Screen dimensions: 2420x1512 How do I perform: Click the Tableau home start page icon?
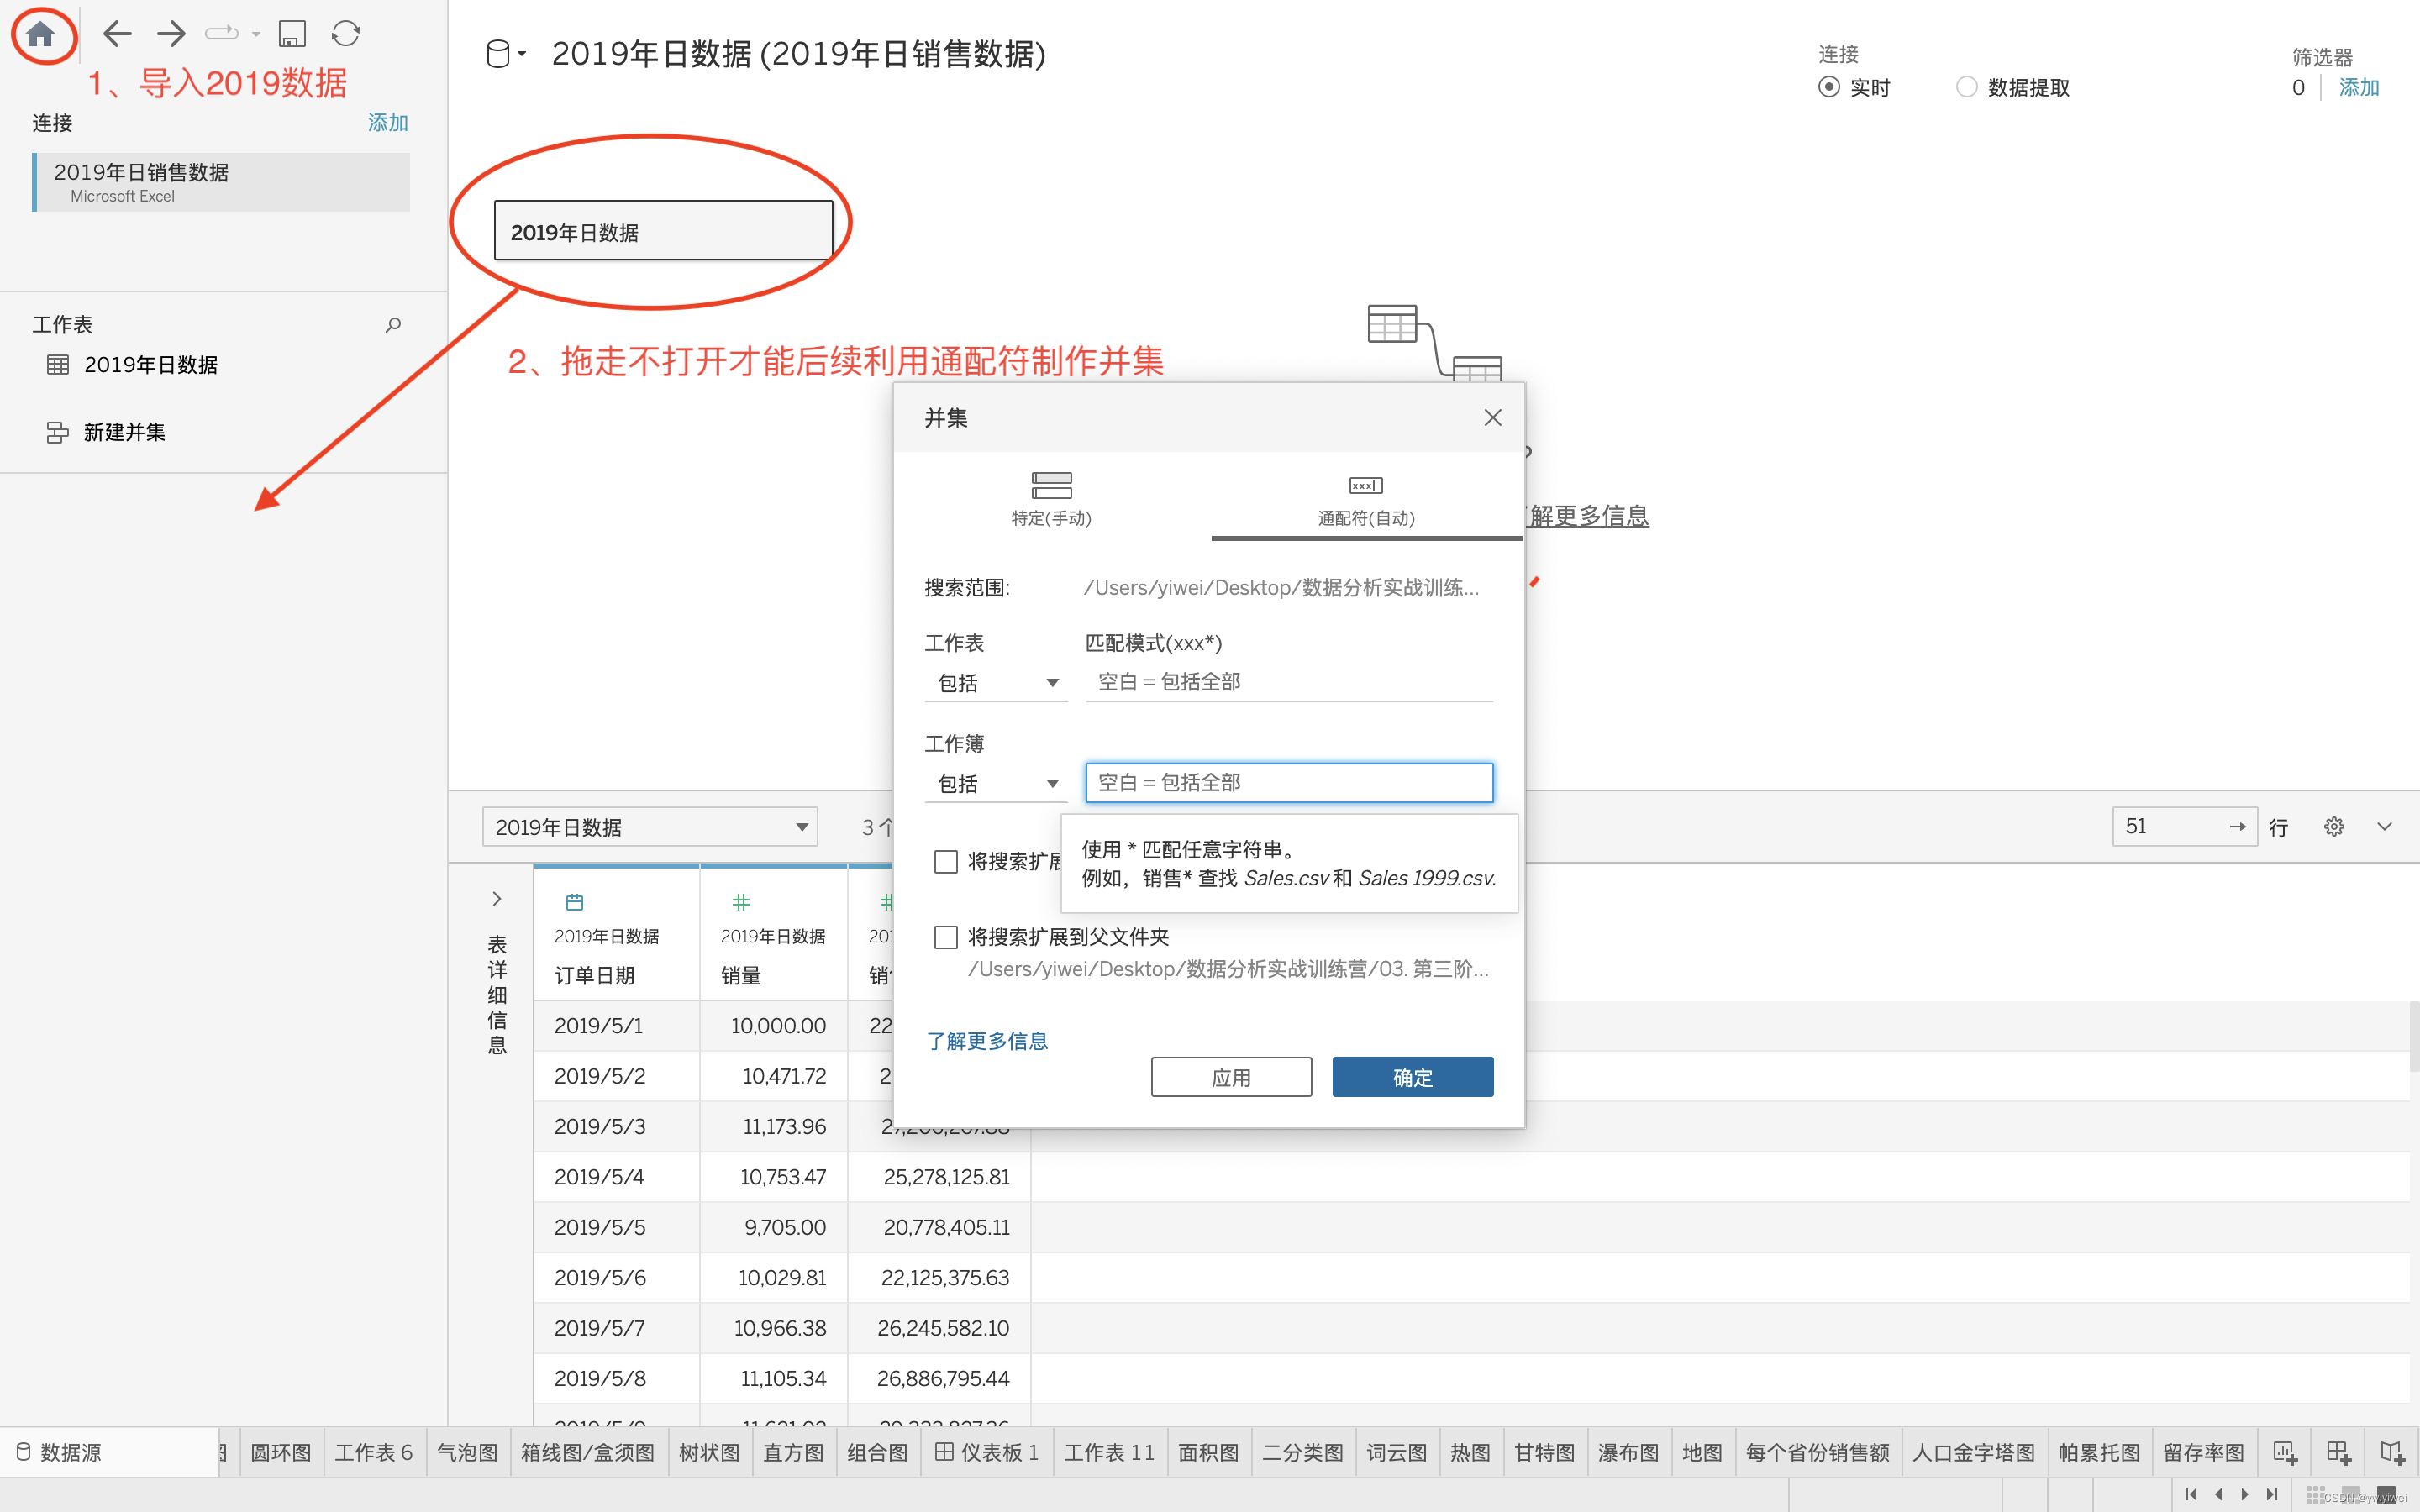[x=40, y=34]
